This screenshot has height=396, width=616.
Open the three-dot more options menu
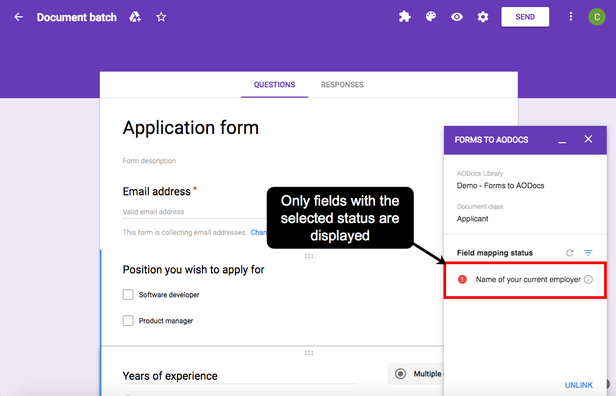(x=571, y=16)
